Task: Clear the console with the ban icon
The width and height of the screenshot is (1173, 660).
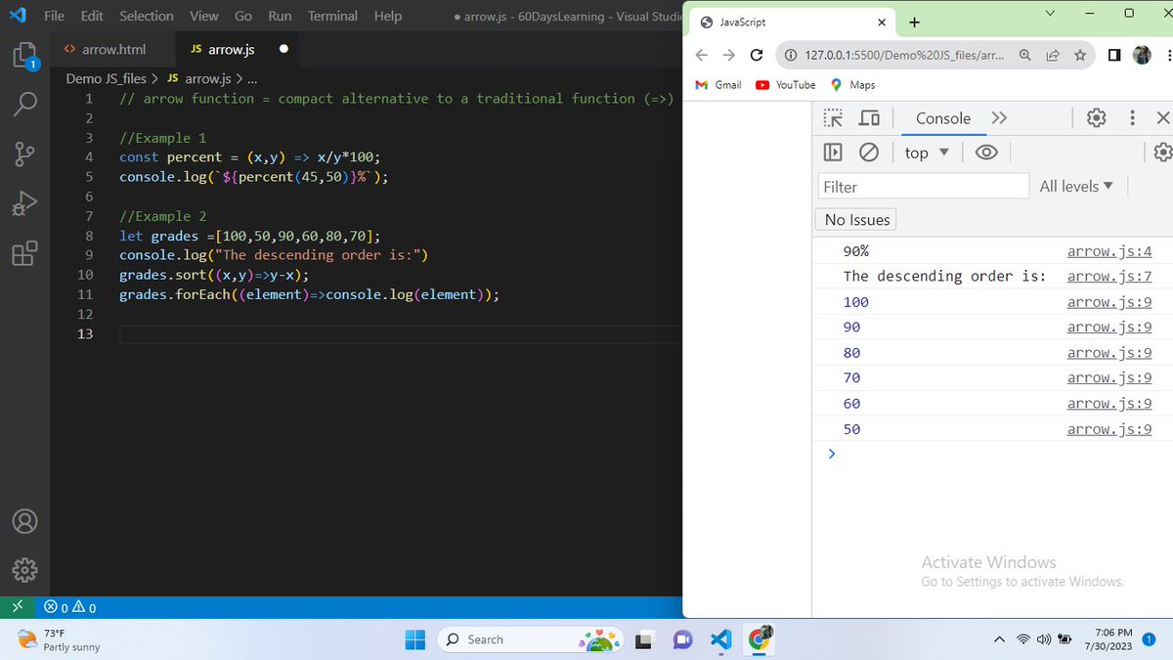Action: [868, 153]
